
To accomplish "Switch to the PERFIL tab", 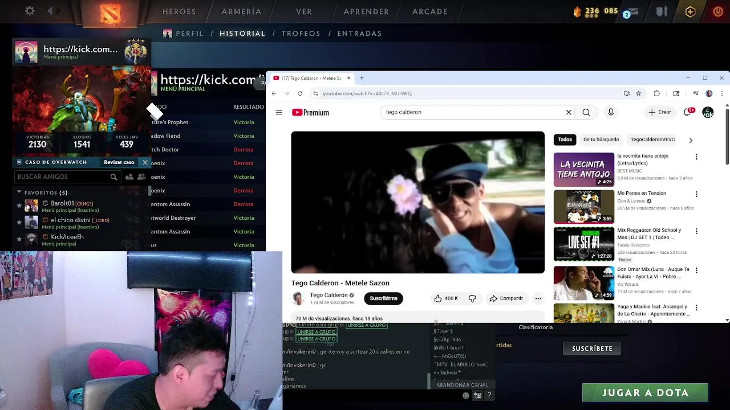I will (189, 34).
